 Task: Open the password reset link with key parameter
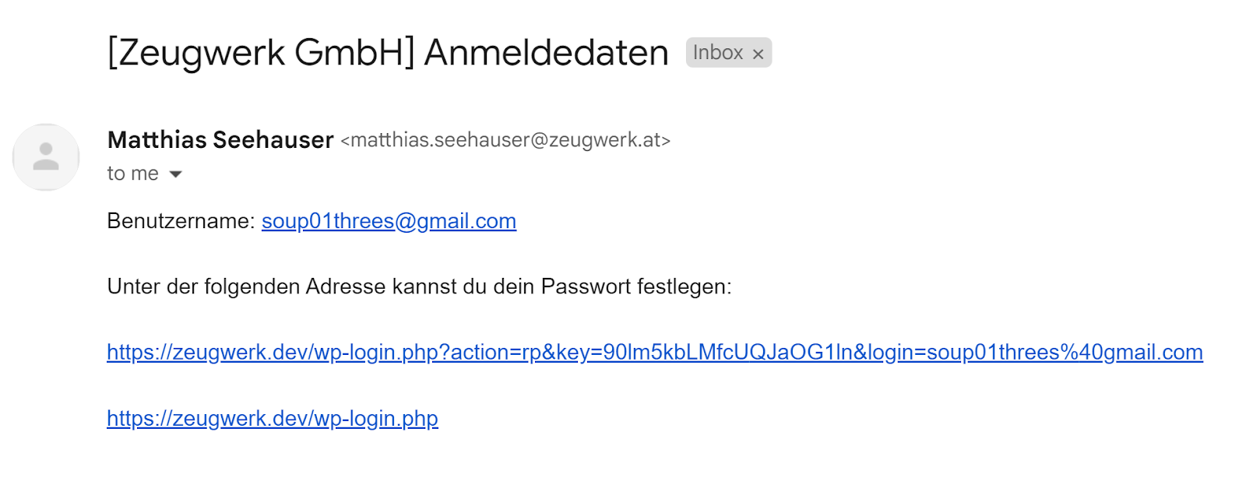(x=655, y=353)
